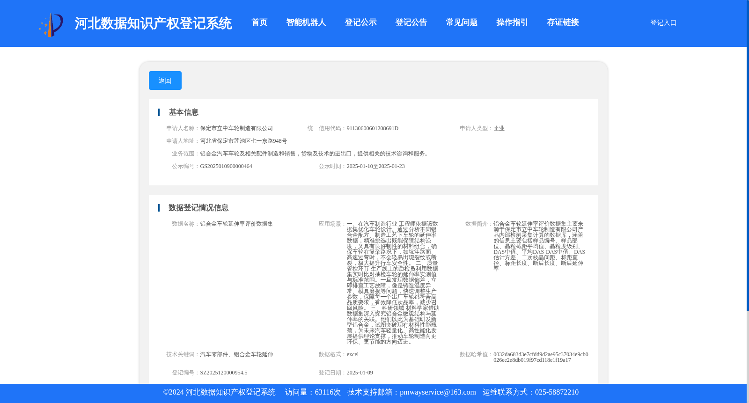Select the 数据登记情况信息 section heading
The image size is (749, 403).
coord(198,208)
